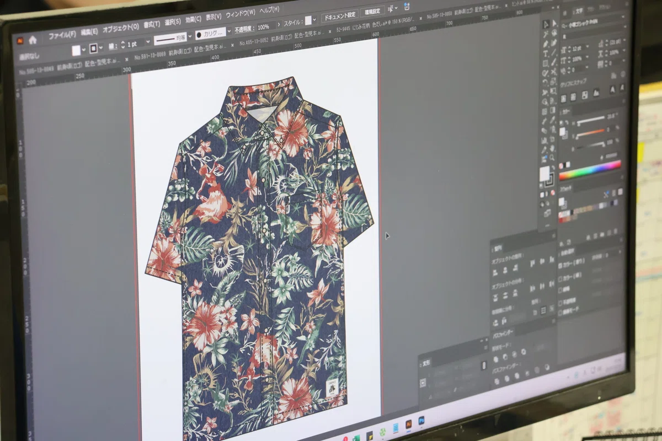This screenshot has height=441, width=662.
Task: Select the Zoom magnifier tool
Action: (x=552, y=157)
